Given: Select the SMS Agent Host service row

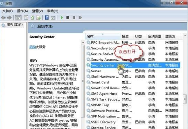Looking at the screenshot, I should 133,93.
